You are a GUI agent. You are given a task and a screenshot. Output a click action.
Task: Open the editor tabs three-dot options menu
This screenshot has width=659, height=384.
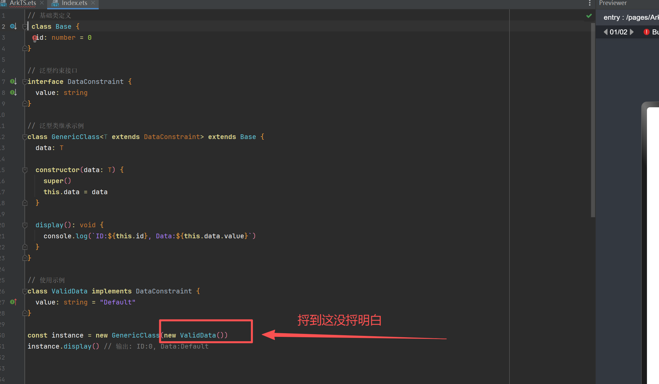[589, 3]
